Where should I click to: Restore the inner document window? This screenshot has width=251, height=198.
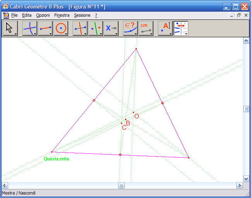pyautogui.click(x=239, y=16)
